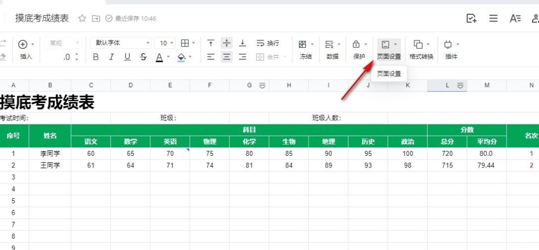The width and height of the screenshot is (539, 250).
Task: Open the 冻结 dropdown arrow
Action: click(312, 44)
